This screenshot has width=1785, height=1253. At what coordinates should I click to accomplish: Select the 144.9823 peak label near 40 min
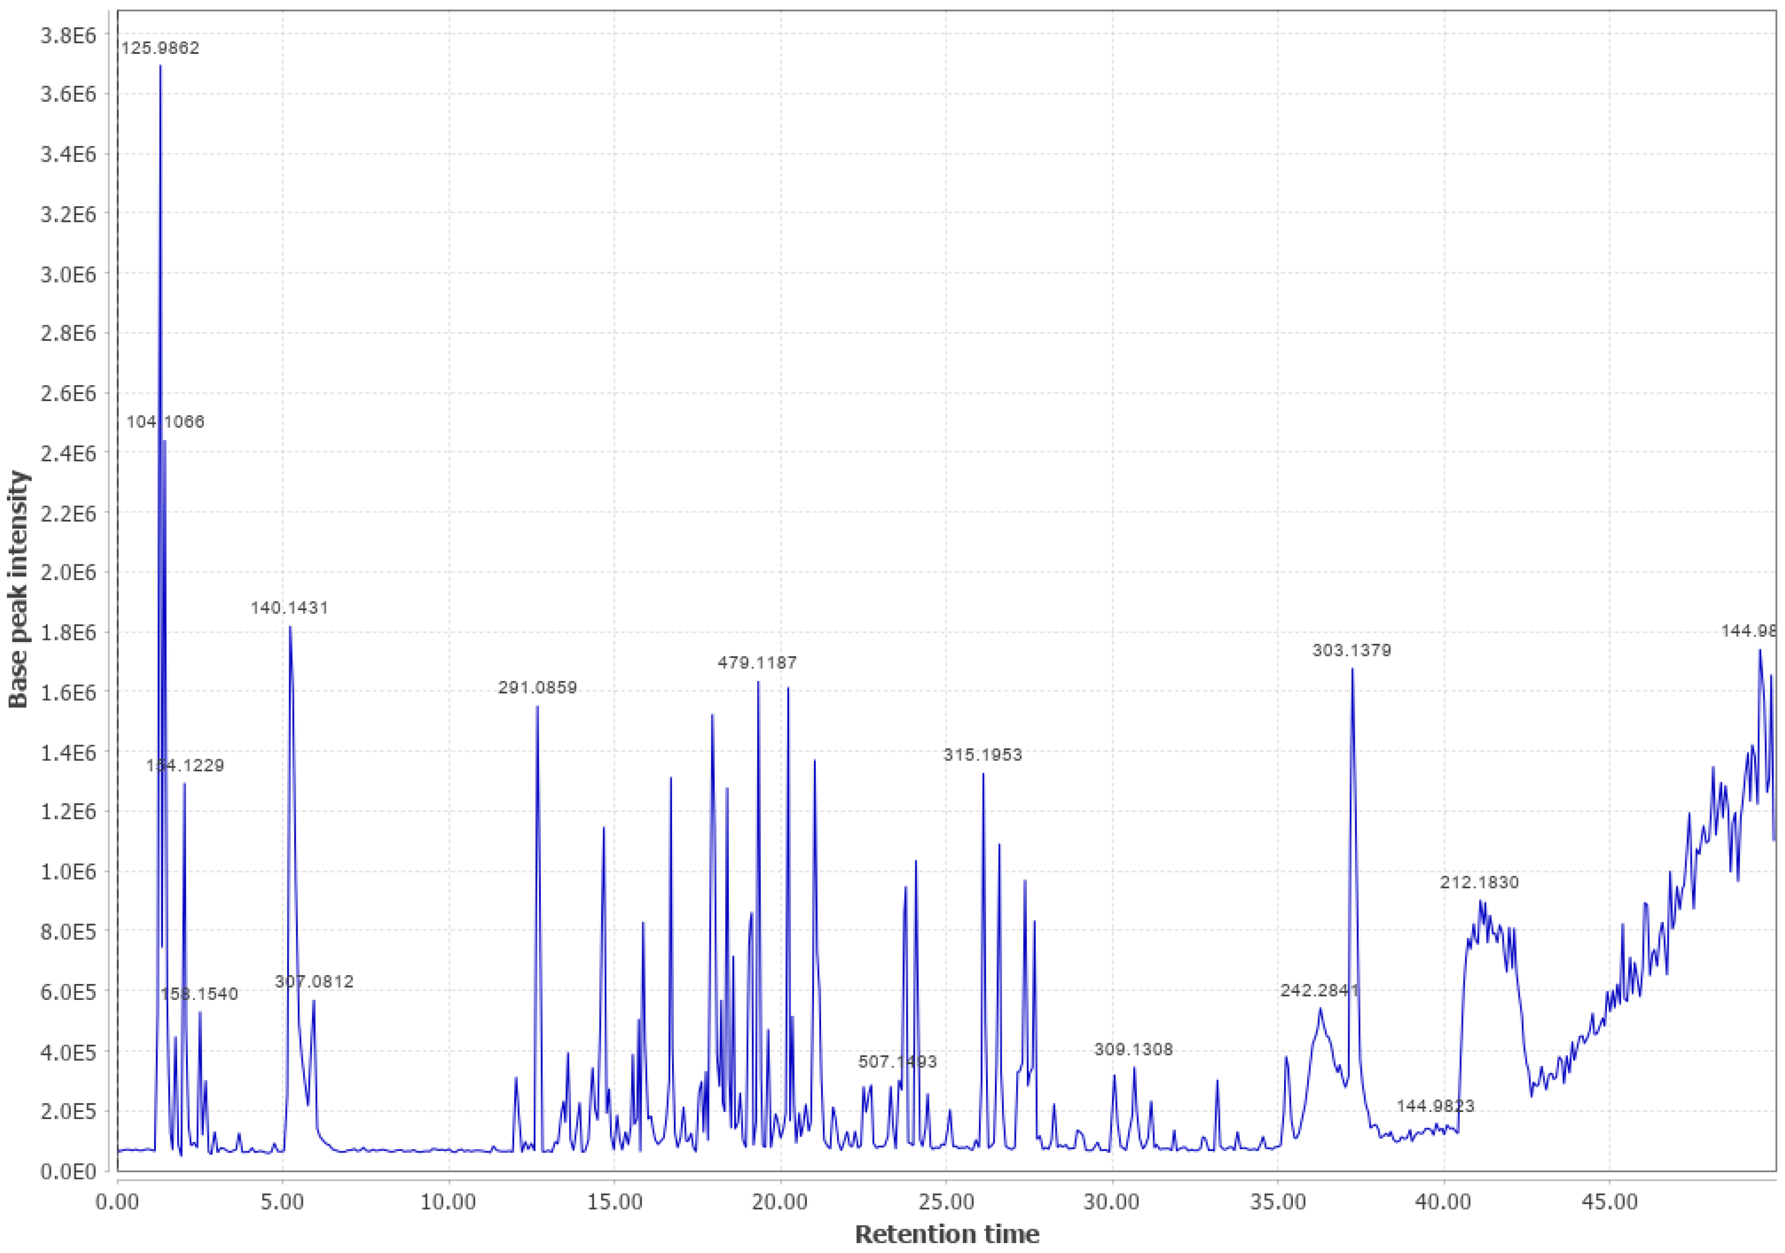(x=1435, y=1106)
